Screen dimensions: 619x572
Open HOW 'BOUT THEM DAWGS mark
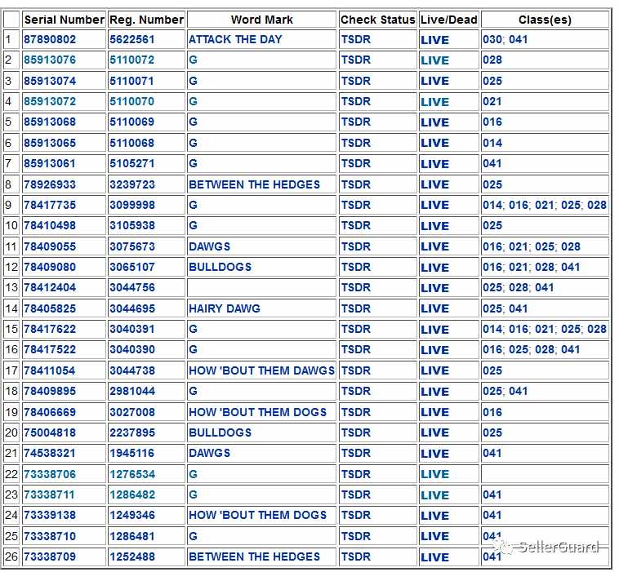coord(261,370)
